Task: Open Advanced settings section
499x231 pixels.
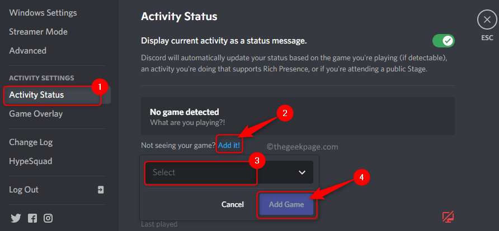Action: point(27,50)
